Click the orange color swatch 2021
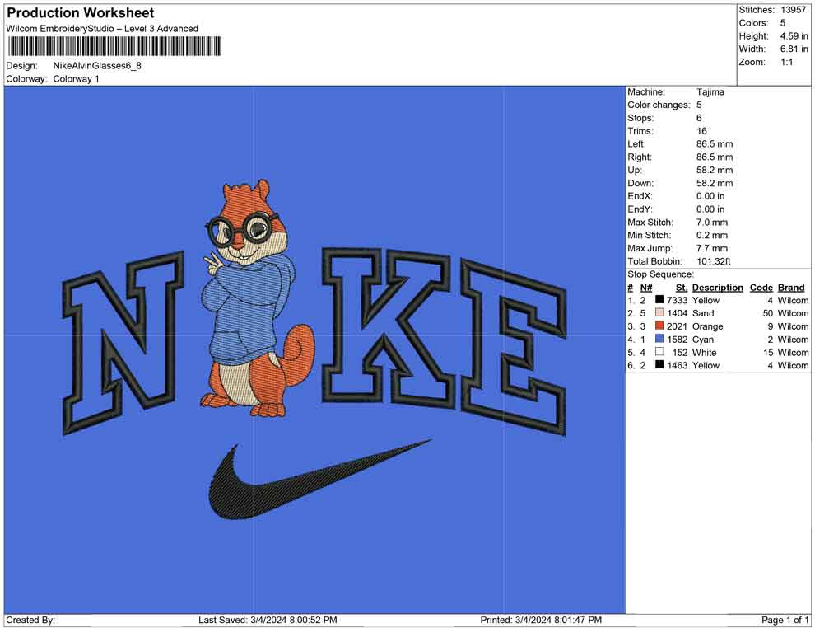815x628 pixels. pos(659,326)
